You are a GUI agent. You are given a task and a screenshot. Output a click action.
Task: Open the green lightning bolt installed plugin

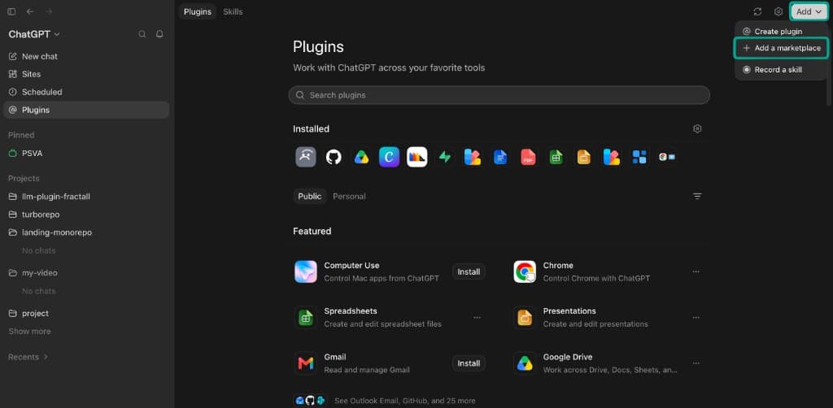pos(445,157)
